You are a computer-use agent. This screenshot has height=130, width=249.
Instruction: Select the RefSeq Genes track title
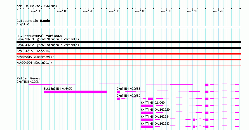[x=28, y=78]
